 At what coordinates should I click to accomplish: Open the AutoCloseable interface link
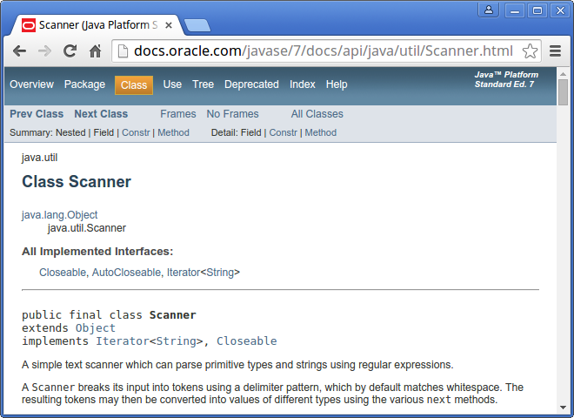(x=126, y=273)
